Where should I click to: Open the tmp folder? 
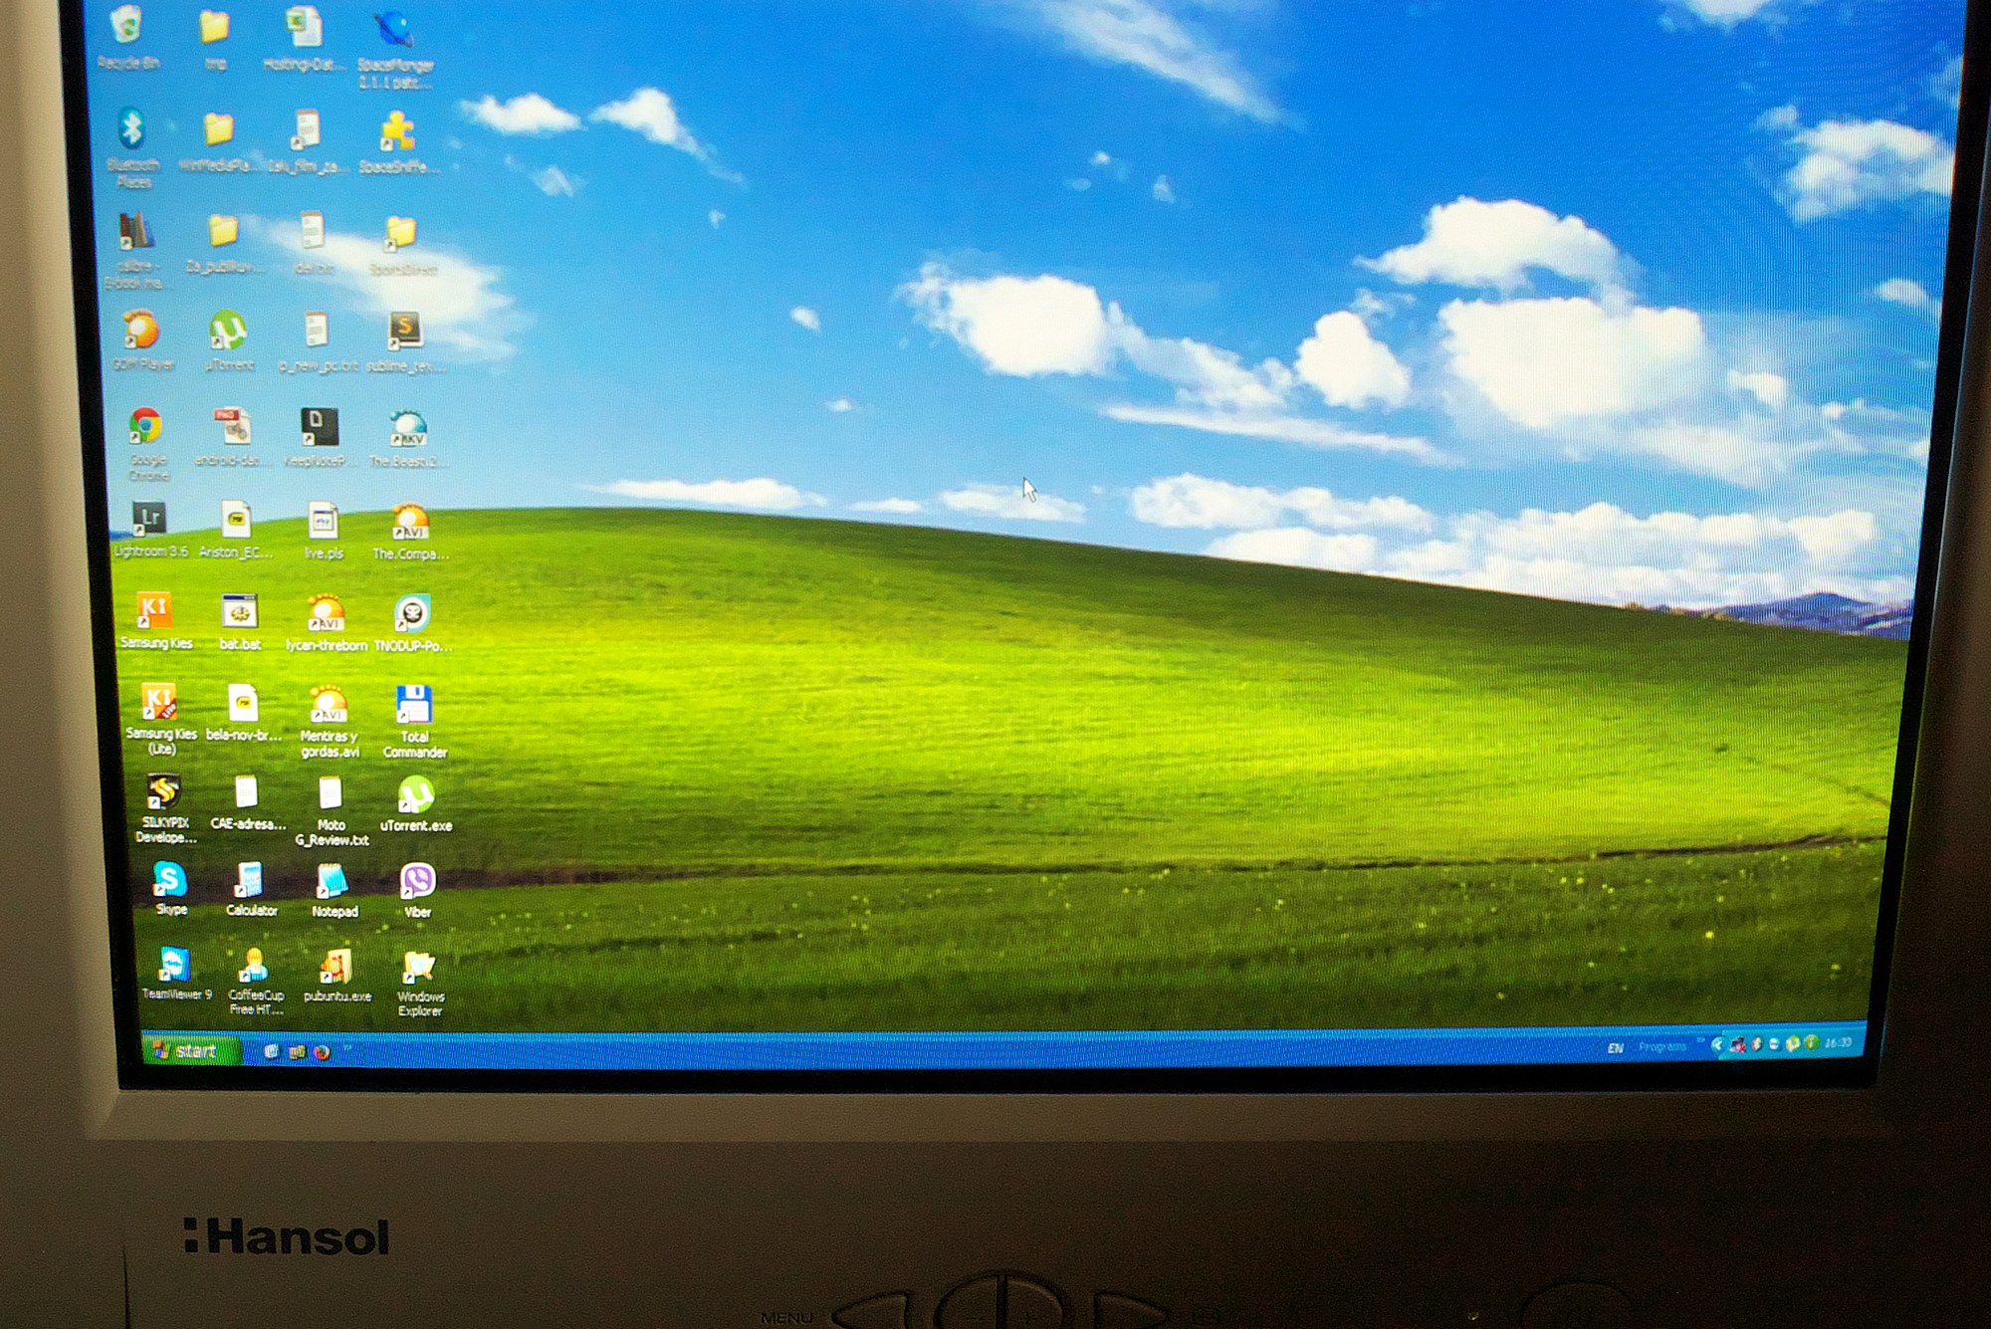click(214, 40)
